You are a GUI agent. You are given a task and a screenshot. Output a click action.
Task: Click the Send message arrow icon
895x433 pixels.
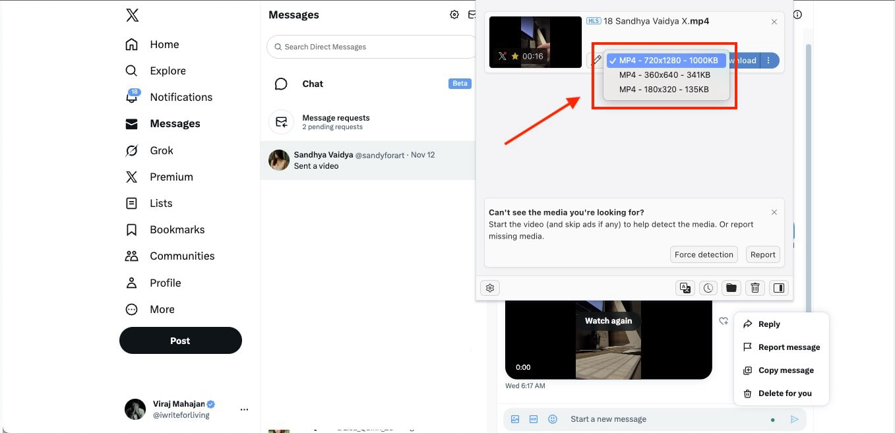point(795,419)
